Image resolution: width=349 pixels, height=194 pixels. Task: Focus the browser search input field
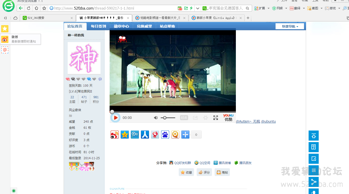click(226, 8)
